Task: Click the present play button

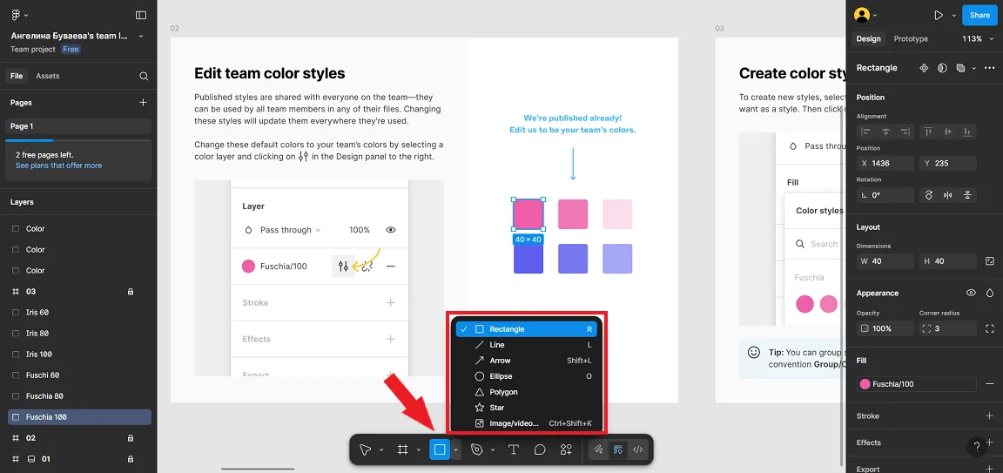Action: 938,15
